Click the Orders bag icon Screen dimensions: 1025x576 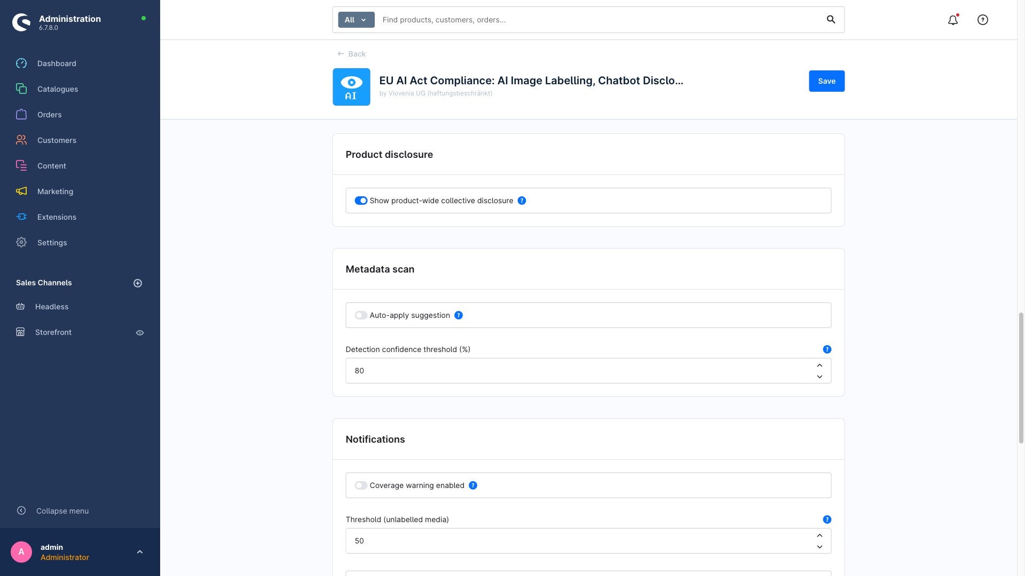click(x=21, y=115)
